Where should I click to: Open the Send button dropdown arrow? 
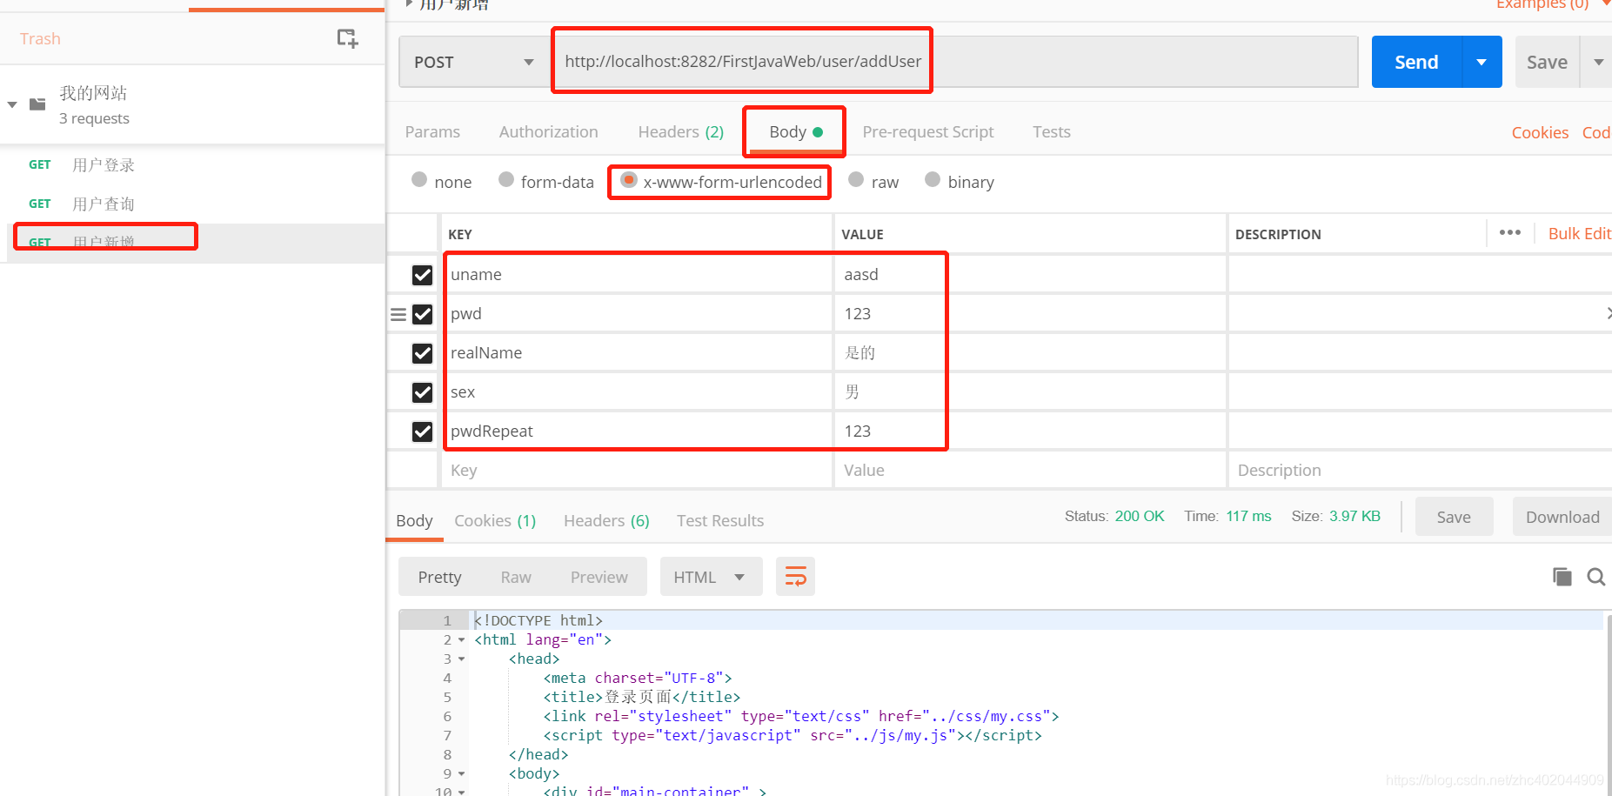click(1482, 62)
